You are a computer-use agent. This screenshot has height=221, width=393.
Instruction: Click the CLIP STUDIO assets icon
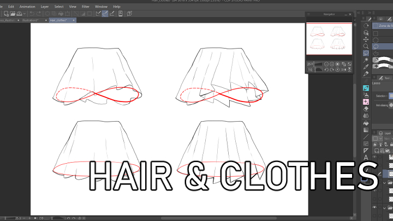121,14
